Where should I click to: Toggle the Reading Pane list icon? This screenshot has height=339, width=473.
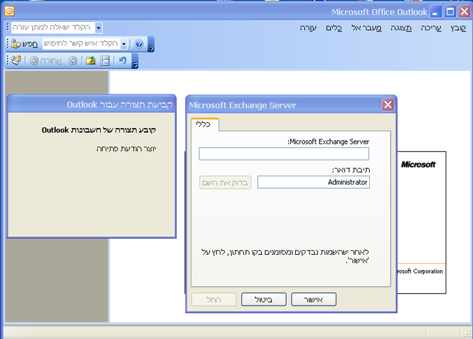point(105,60)
